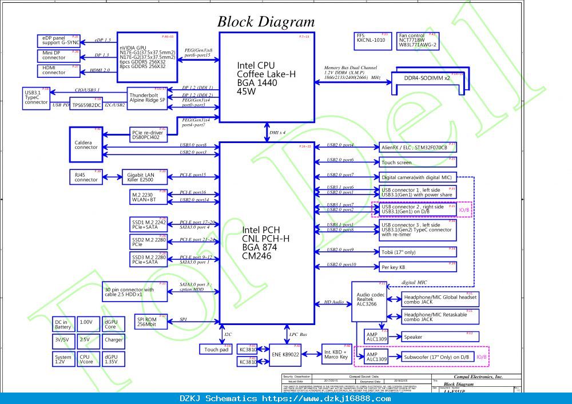This screenshot has width=572, height=404.
Task: Click the Mini DP connector box
Action: coord(58,56)
